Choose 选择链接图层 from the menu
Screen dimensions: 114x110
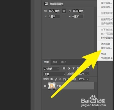click(107, 23)
